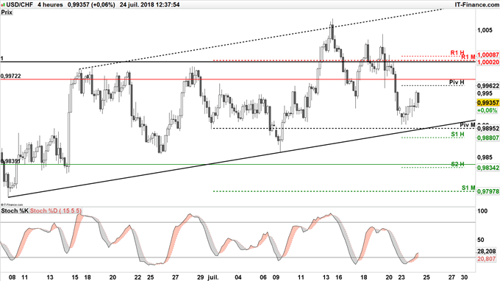The image size is (500, 281).
Task: Click the IT-Finance.com watermark link
Action: (477, 5)
